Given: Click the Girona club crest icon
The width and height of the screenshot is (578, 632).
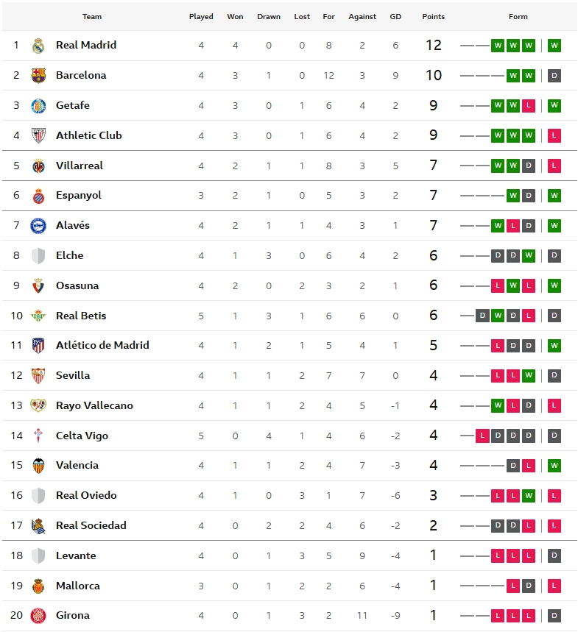Looking at the screenshot, I should 38,615.
